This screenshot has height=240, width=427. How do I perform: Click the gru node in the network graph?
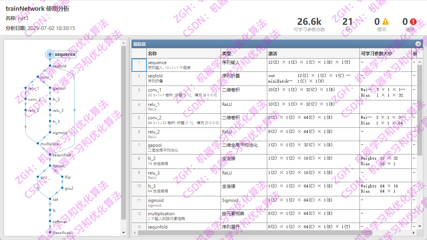38,177
